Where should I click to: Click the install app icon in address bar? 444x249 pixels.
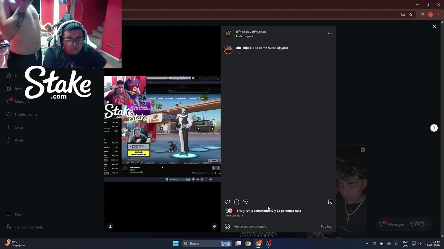click(403, 15)
